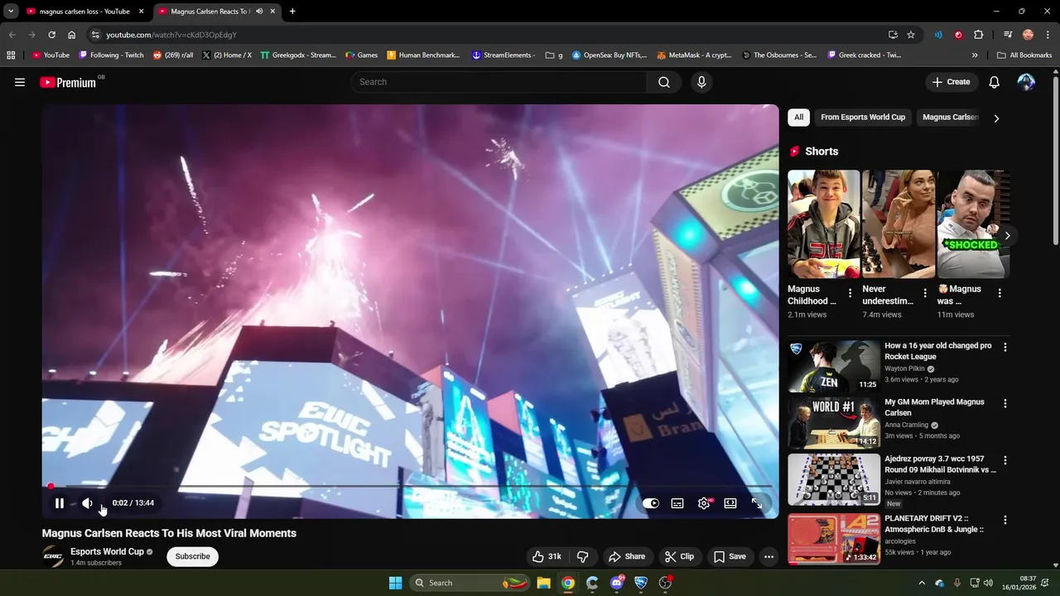Open MetaMask bookmark
The height and width of the screenshot is (596, 1060).
694,55
